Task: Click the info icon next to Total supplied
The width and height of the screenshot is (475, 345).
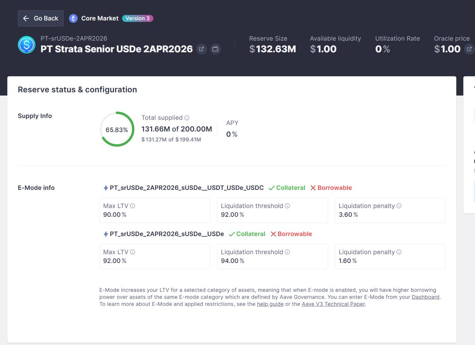Action: [x=187, y=118]
